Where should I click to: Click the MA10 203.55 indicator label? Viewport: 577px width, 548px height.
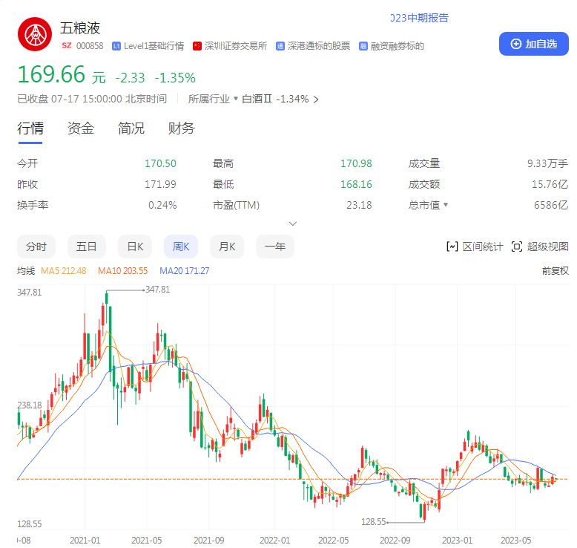point(122,271)
